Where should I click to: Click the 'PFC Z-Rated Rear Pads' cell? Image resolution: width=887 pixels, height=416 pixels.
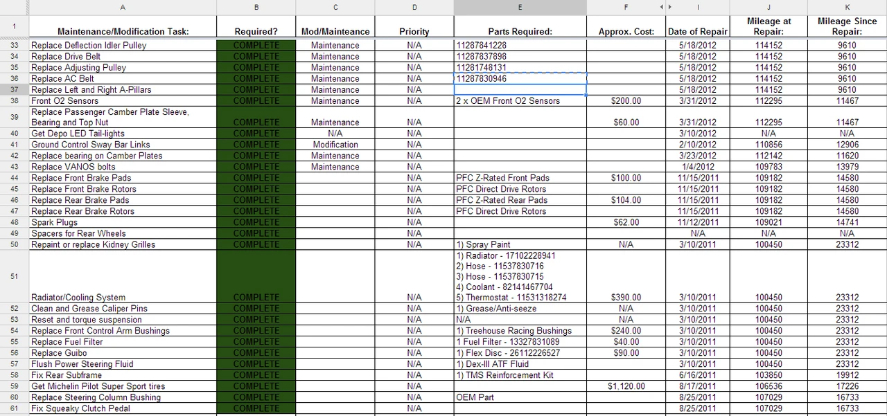coord(520,200)
